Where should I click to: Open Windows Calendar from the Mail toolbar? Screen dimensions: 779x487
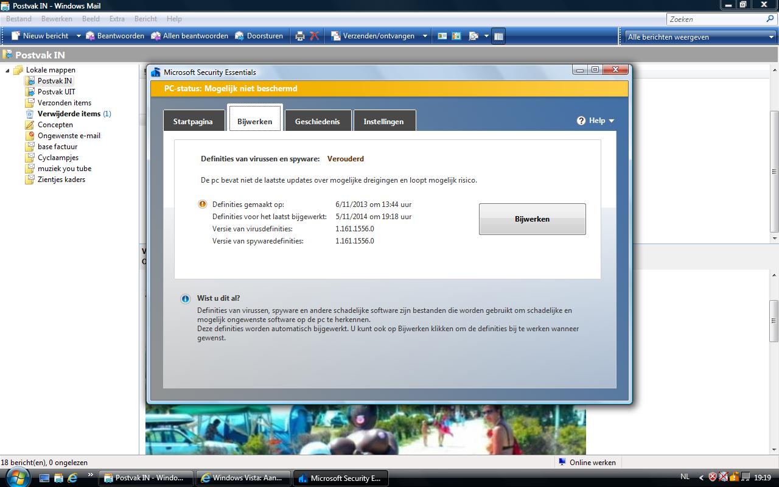[x=456, y=36]
